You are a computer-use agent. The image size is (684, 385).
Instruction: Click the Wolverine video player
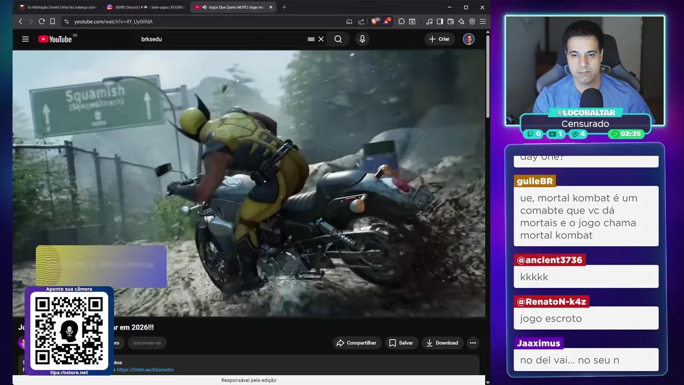[x=249, y=183]
